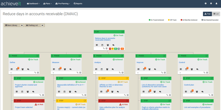Open the Parking Lot panel
The image size is (221, 110).
coord(32,25)
